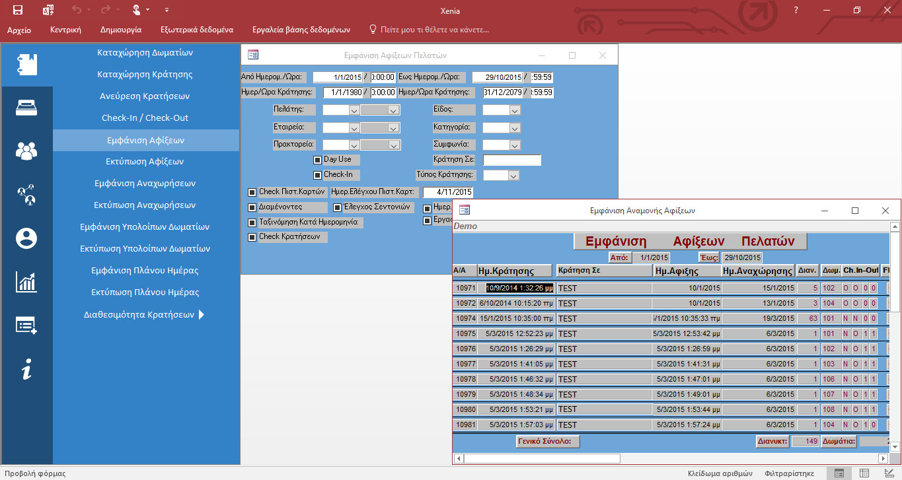This screenshot has width=902, height=480.
Task: Switch to Design view in the status bar
Action: 887,473
